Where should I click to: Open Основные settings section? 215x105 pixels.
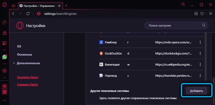pyautogui.click(x=24, y=54)
